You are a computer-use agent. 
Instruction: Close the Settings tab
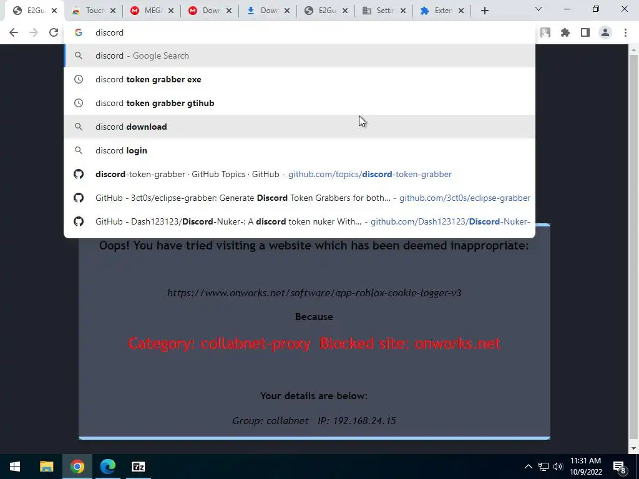[403, 11]
